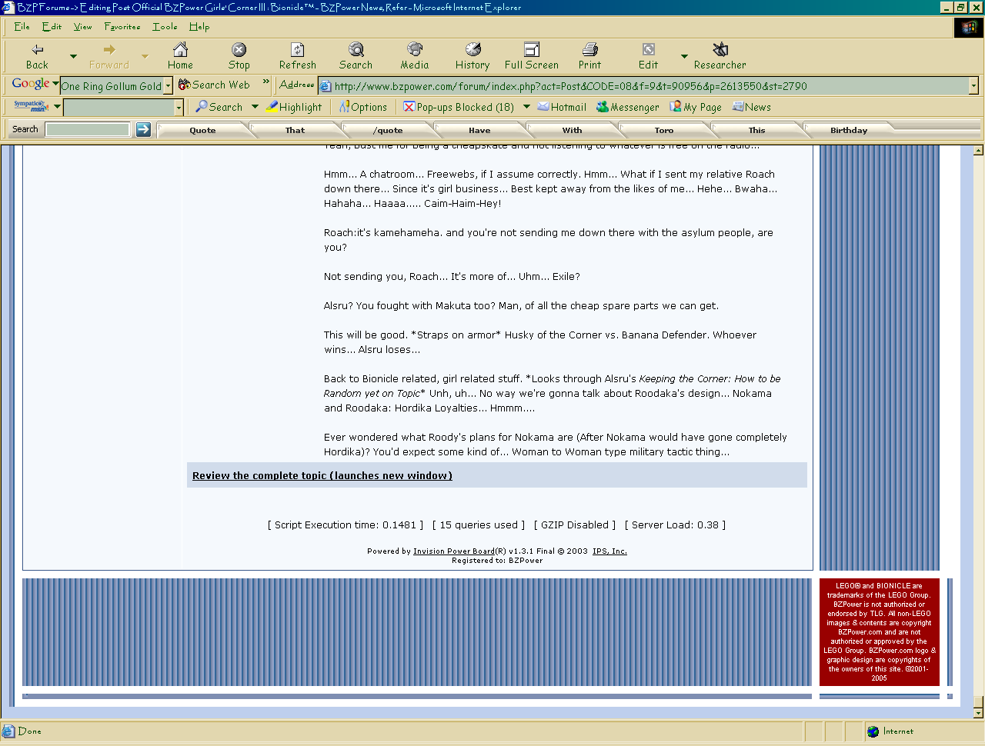This screenshot has width=985, height=746.
Task: Open the Google logo dropdown menu
Action: click(x=55, y=83)
